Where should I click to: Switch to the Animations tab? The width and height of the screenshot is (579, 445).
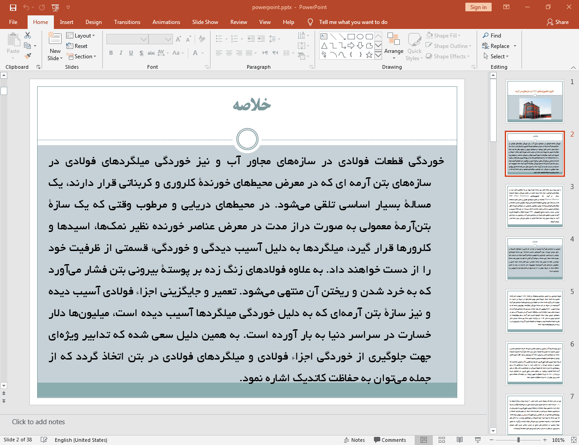166,22
